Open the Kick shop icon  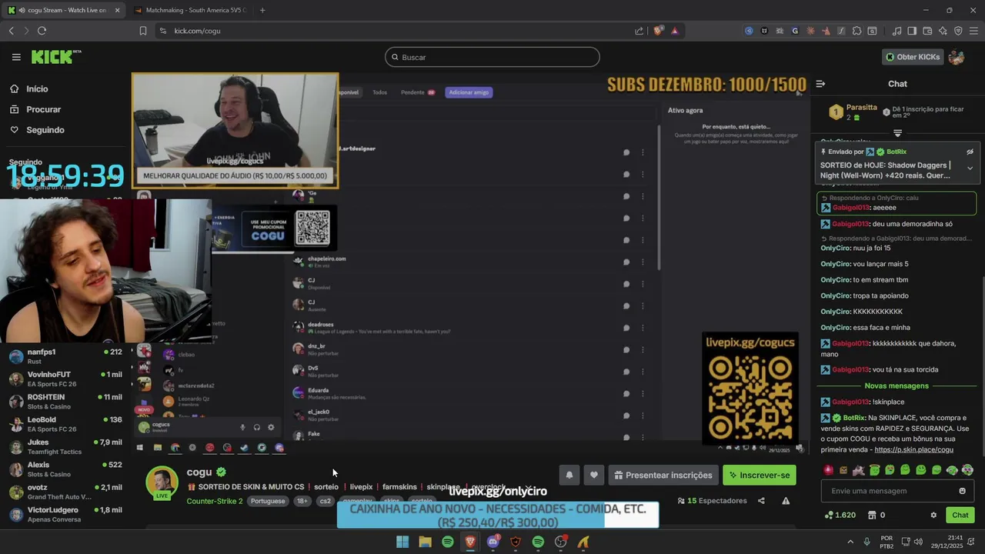[872, 515]
